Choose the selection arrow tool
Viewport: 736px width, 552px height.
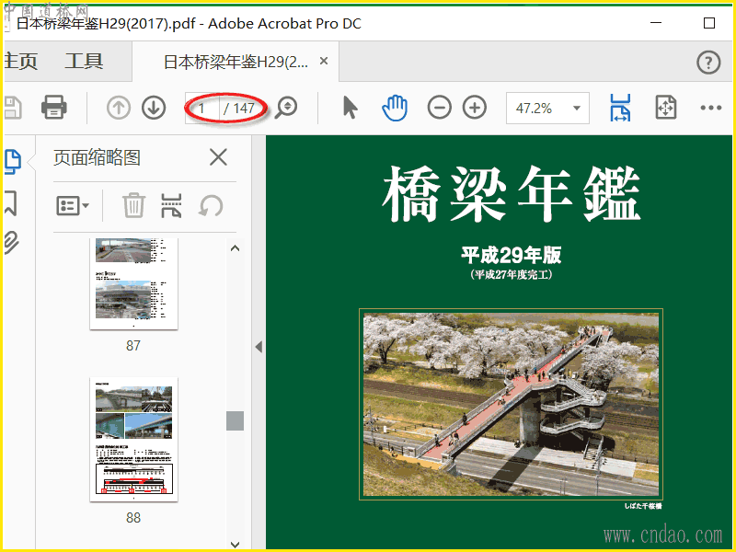(x=351, y=108)
